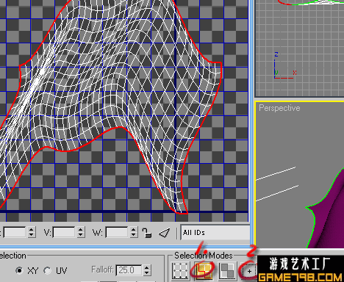Toggle the absolute/offset triangle icon
Viewport: 344px width, 282px height.
click(x=164, y=233)
